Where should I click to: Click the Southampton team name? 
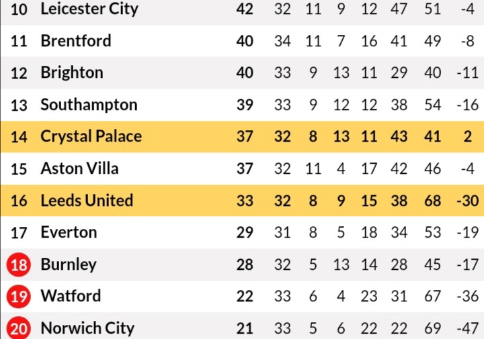pyautogui.click(x=89, y=105)
